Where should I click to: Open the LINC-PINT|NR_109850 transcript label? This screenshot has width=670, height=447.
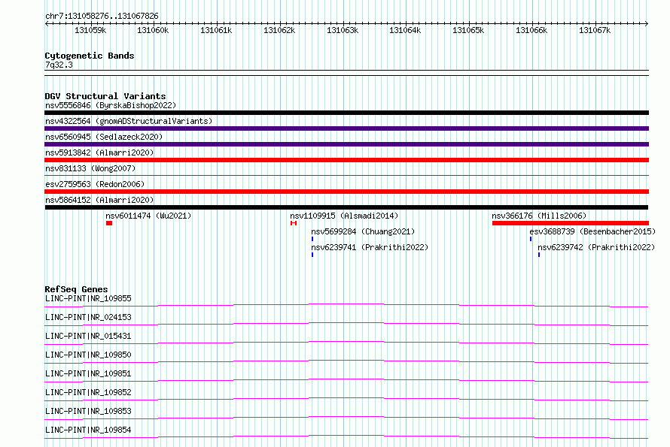point(88,355)
